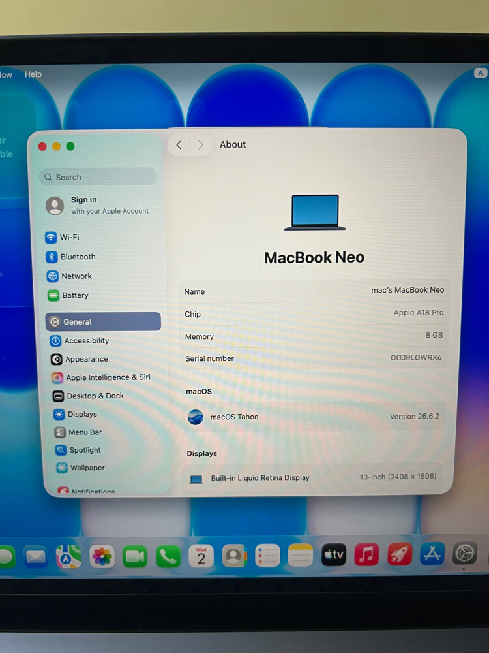489x653 pixels.
Task: Open Bluetooth settings pane
Action: [70, 257]
